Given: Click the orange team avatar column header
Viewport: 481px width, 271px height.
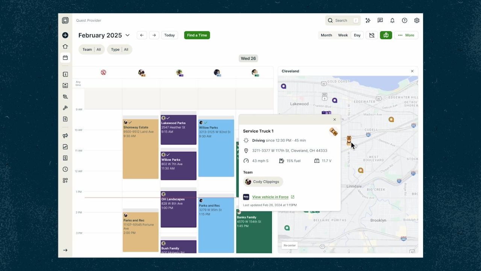Looking at the screenshot, I should coord(141,73).
